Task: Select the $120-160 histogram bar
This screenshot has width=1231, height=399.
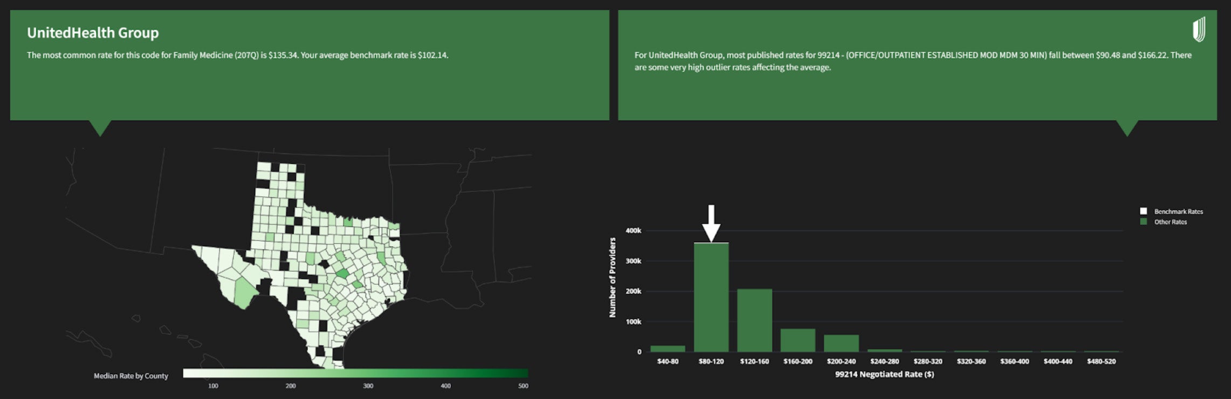Action: coord(754,320)
